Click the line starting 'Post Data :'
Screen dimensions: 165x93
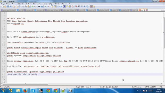[x=49, y=32]
